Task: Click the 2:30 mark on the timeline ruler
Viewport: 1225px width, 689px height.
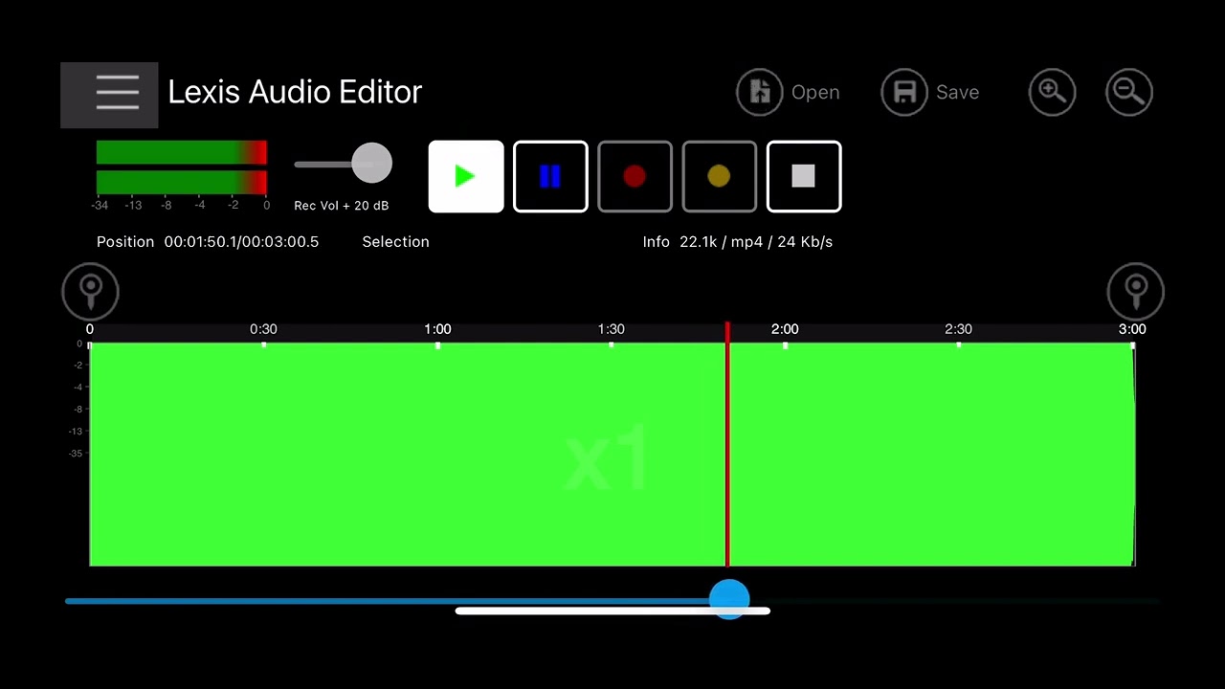Action: [x=958, y=329]
